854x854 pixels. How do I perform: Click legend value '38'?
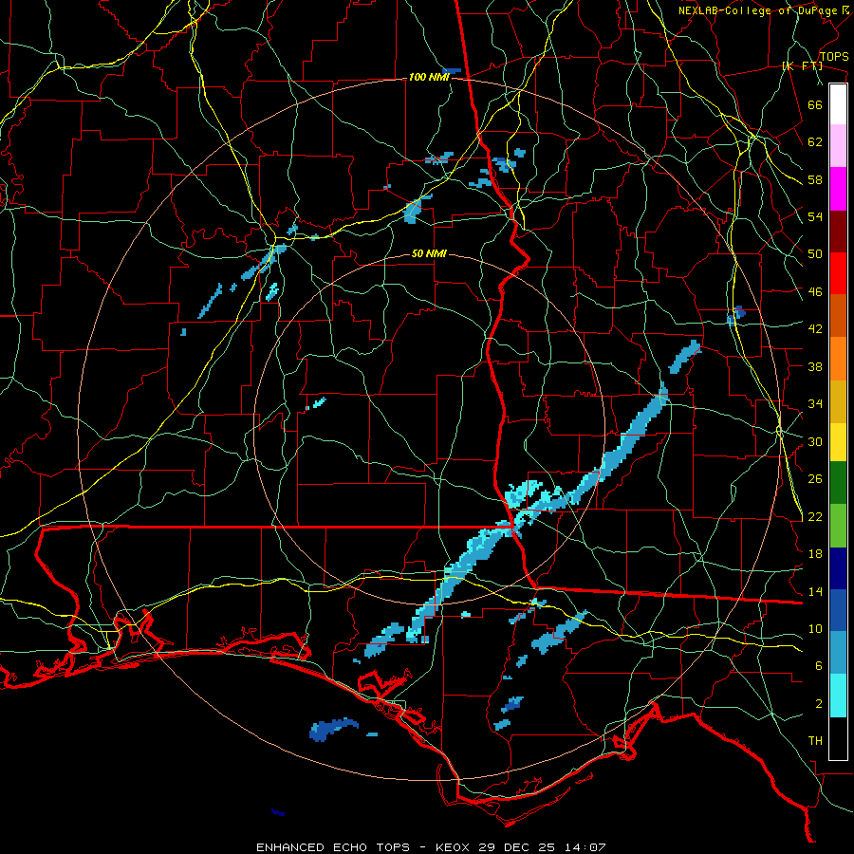coord(815,366)
